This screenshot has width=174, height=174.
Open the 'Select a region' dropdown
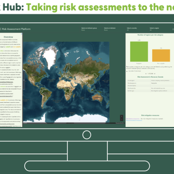pyautogui.click(x=154, y=29)
